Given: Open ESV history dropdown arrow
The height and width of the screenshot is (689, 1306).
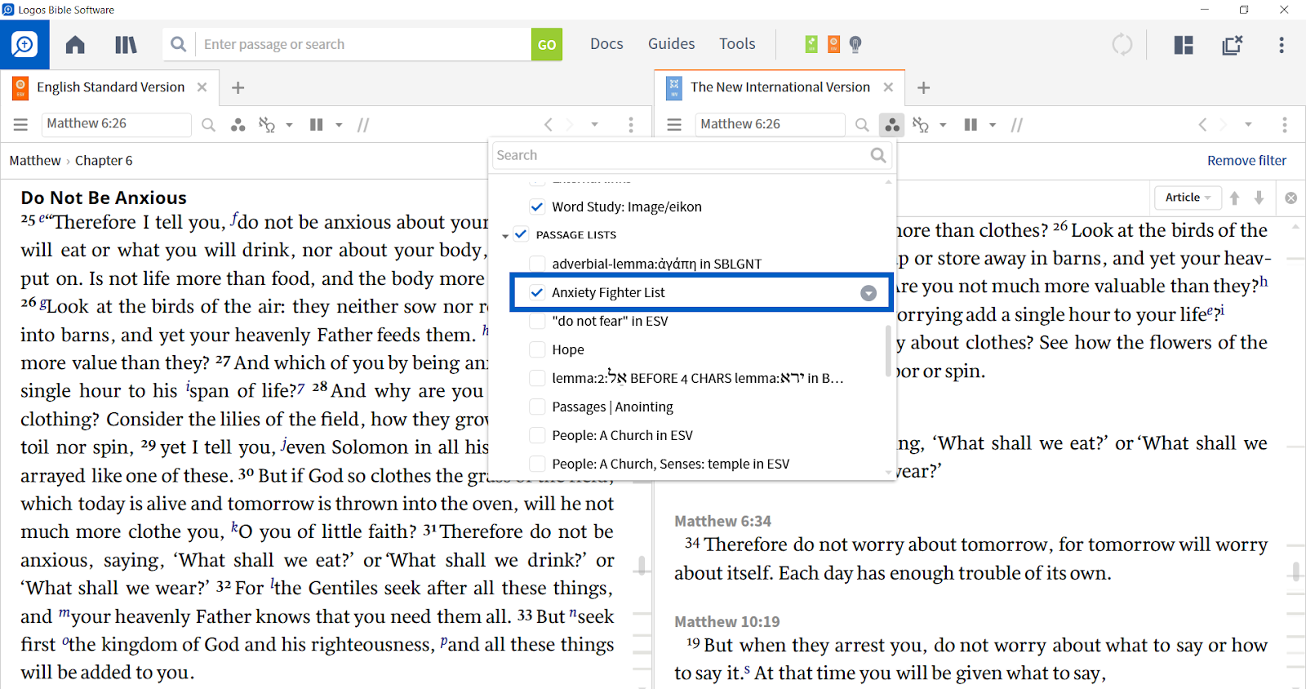Looking at the screenshot, I should coord(594,125).
